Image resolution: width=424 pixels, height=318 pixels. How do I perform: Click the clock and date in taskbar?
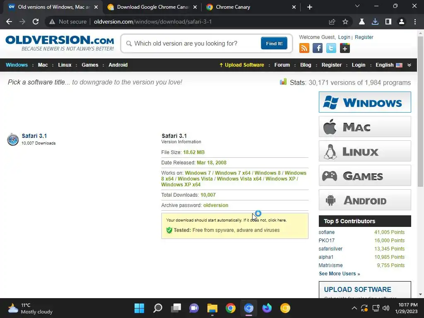click(x=406, y=308)
